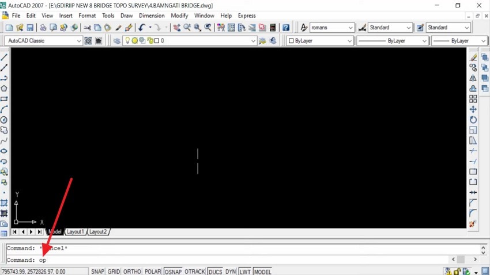Viewport: 490px width, 275px height.
Task: Open the AutoCAD Classic workspace dropdown
Action: point(79,41)
